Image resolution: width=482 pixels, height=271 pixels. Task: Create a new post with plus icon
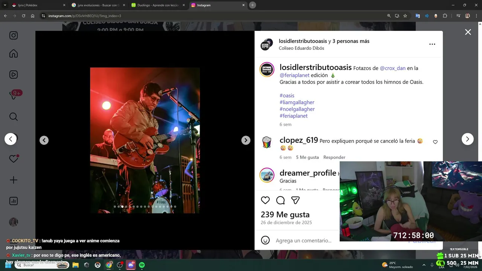coord(14,180)
